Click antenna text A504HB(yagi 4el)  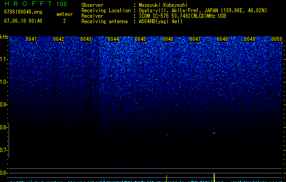tap(161, 21)
